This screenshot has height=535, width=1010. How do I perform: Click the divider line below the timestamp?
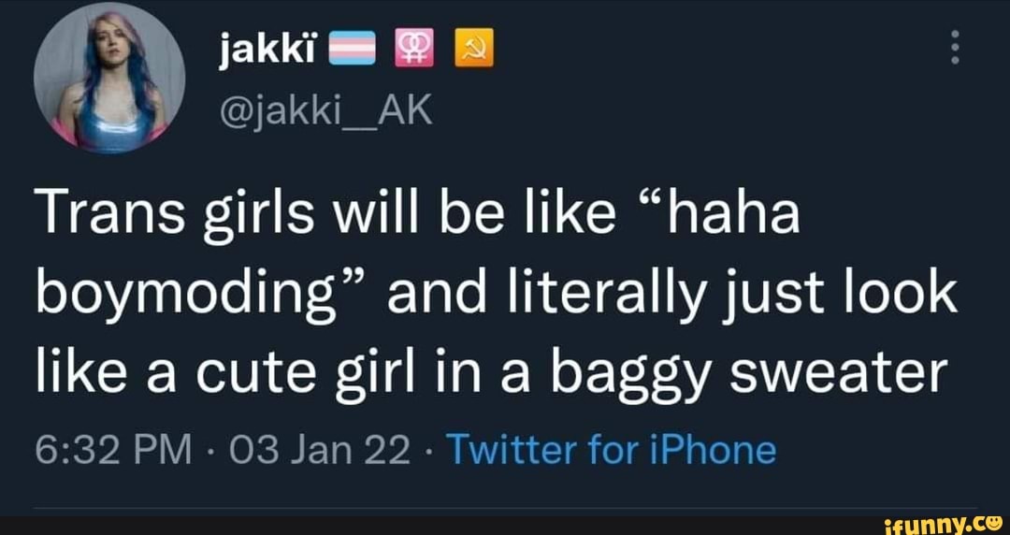[505, 509]
